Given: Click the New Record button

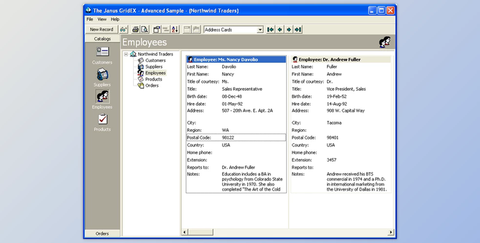Looking at the screenshot, I should [x=101, y=29].
